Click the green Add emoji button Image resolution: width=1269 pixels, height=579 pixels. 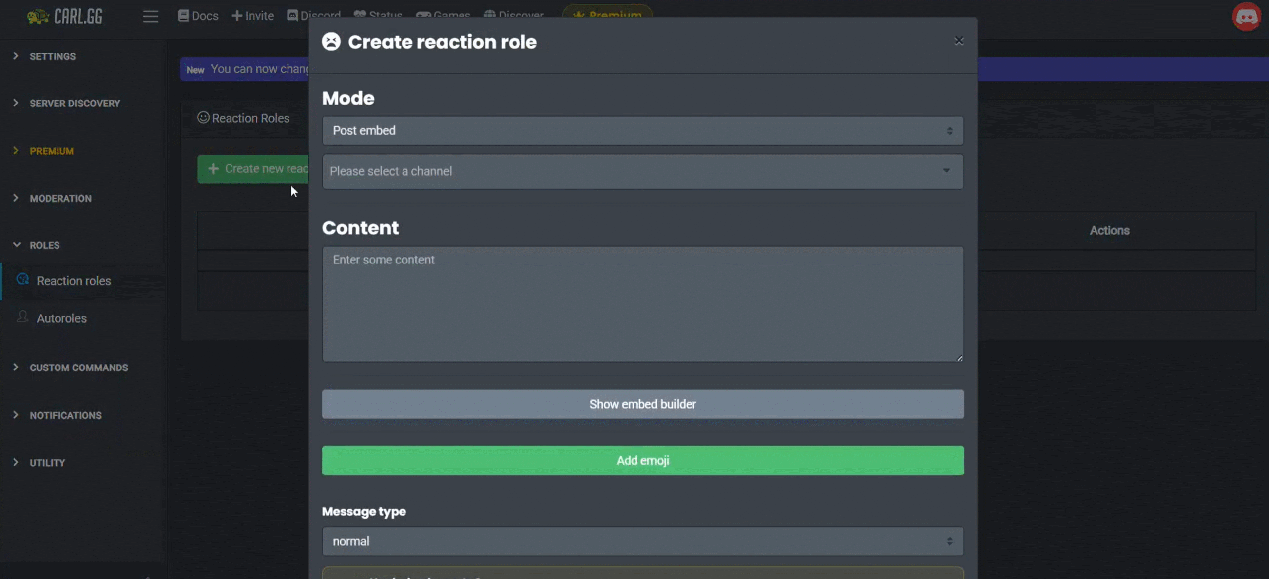coord(643,461)
